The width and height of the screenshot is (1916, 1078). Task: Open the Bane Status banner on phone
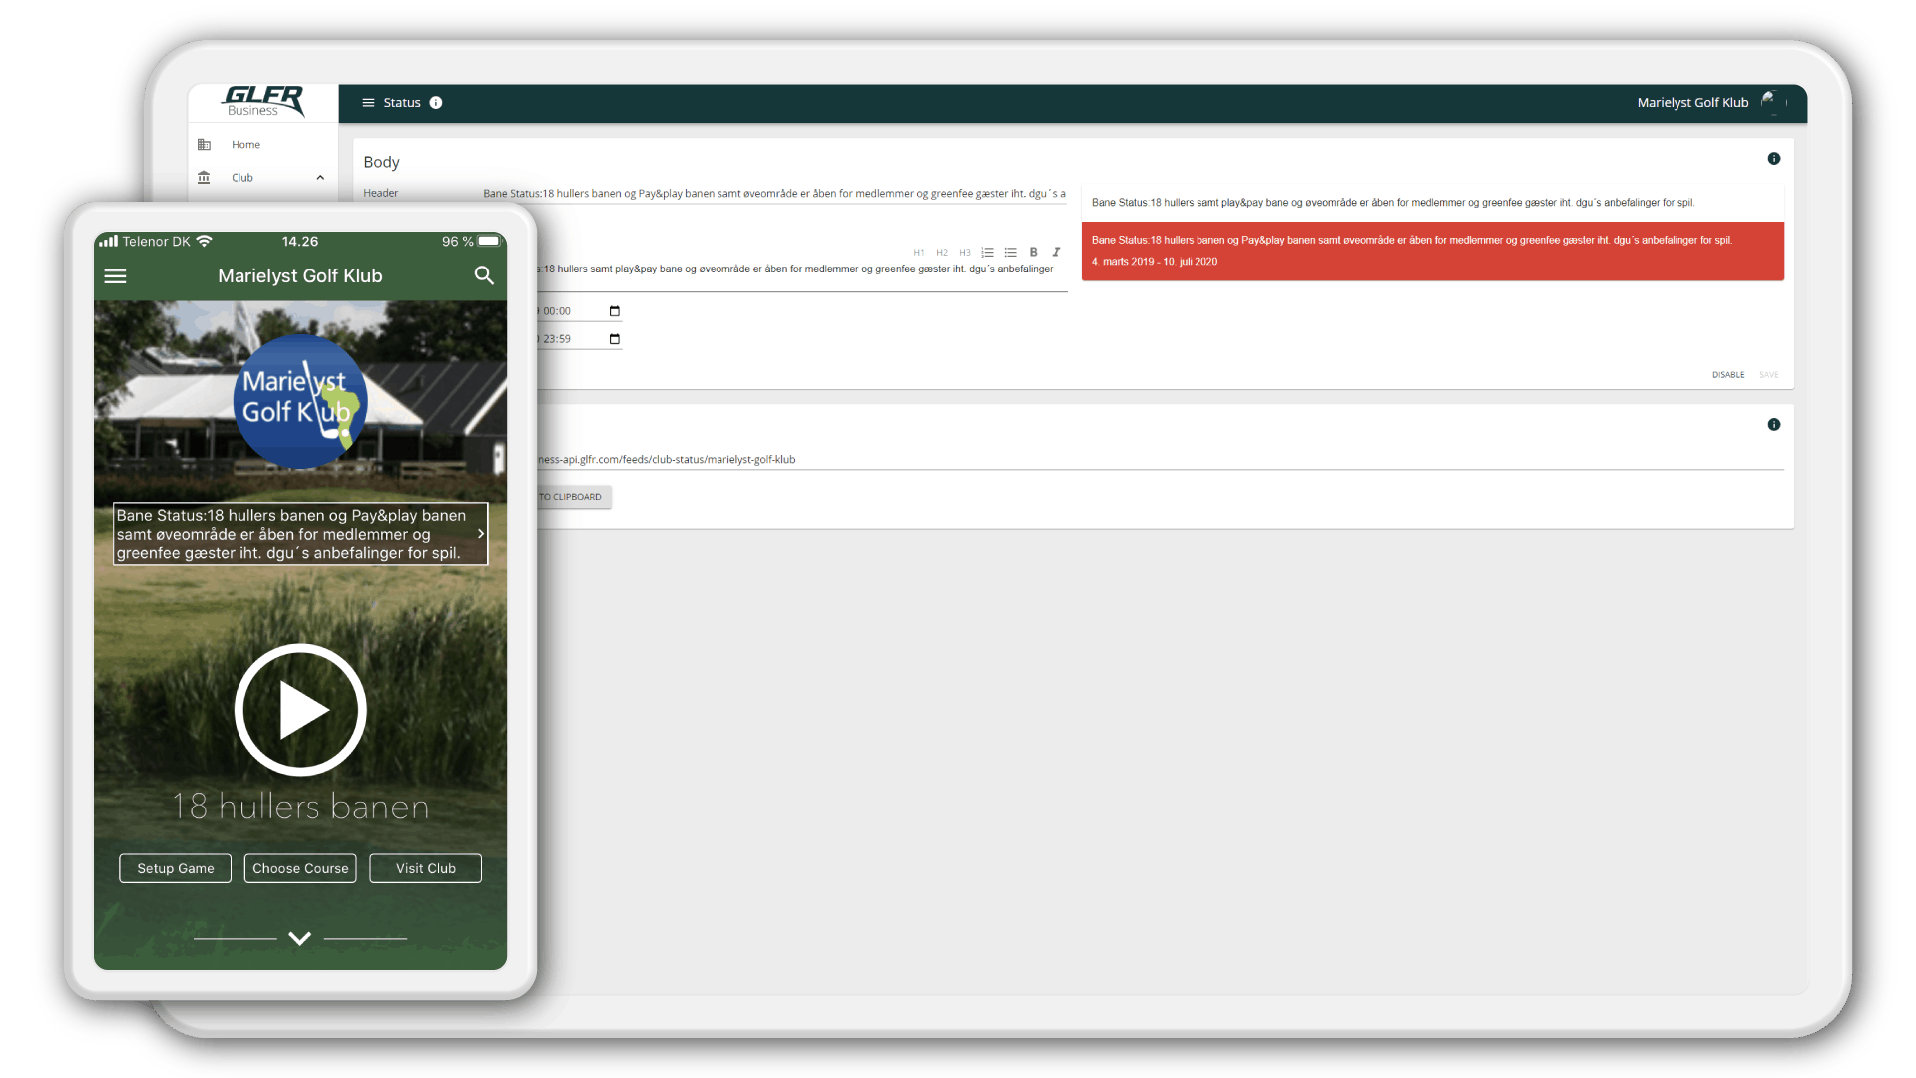coord(300,534)
